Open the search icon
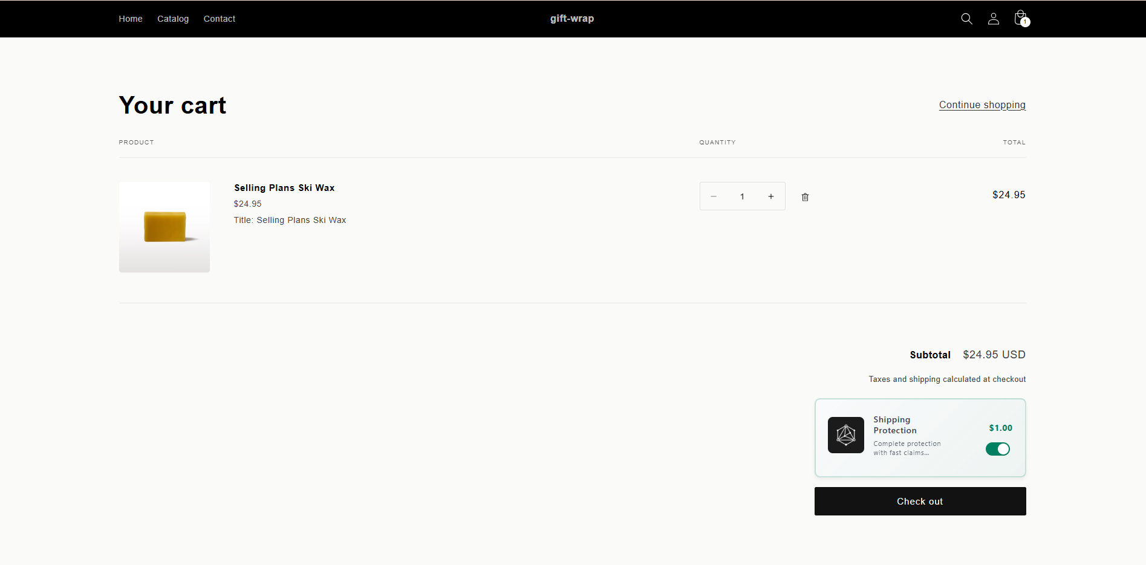This screenshot has width=1146, height=565. (x=966, y=19)
